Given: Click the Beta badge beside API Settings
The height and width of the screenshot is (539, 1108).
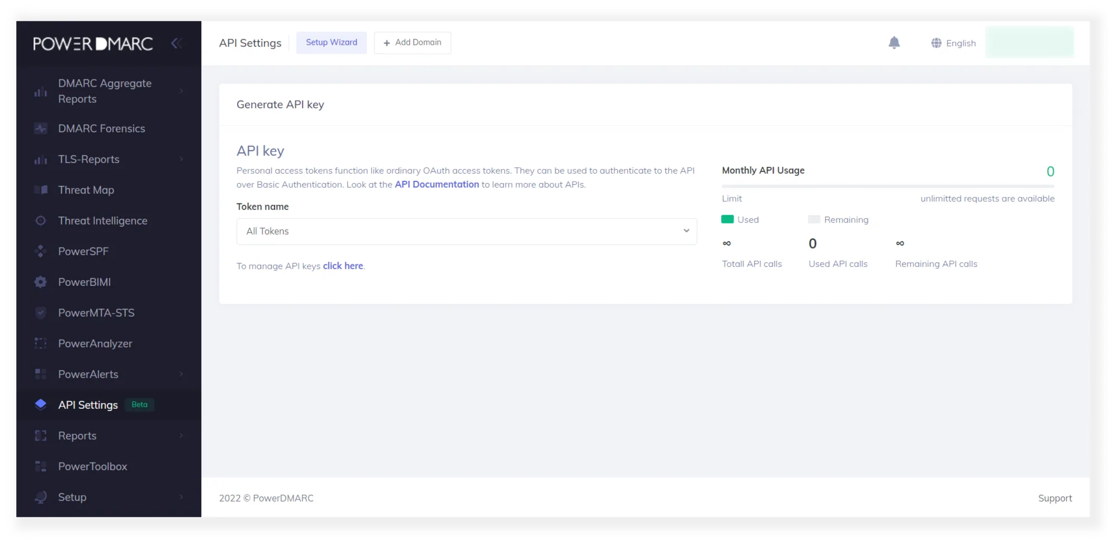Looking at the screenshot, I should 140,404.
